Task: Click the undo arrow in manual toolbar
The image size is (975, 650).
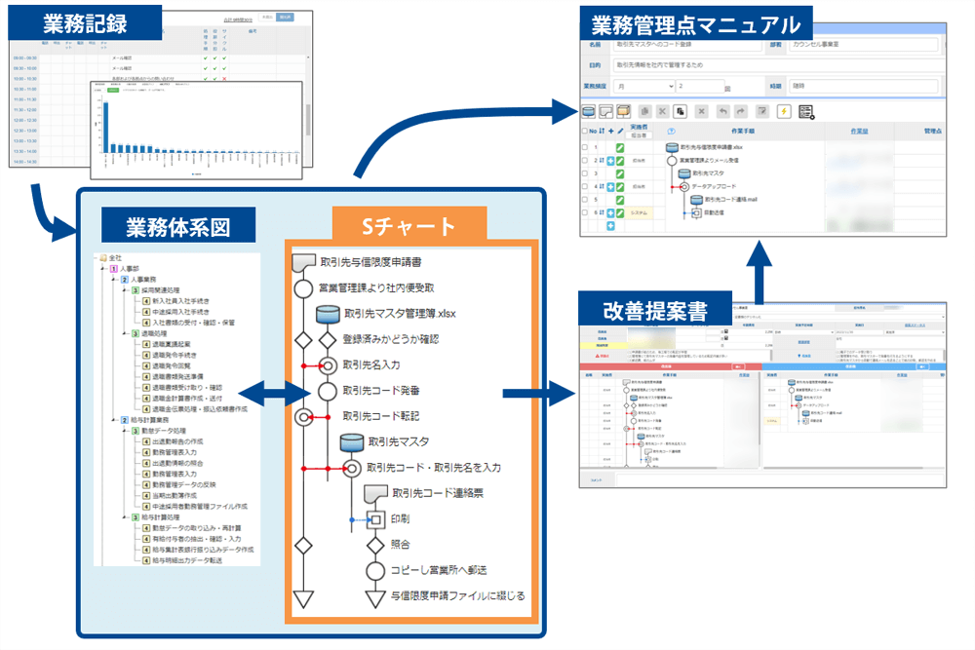Action: (x=723, y=111)
